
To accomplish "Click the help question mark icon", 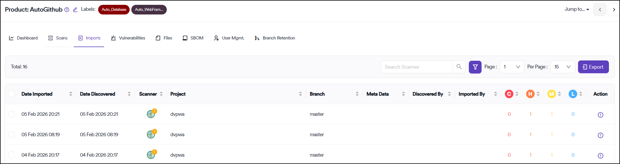I will tap(67, 10).
